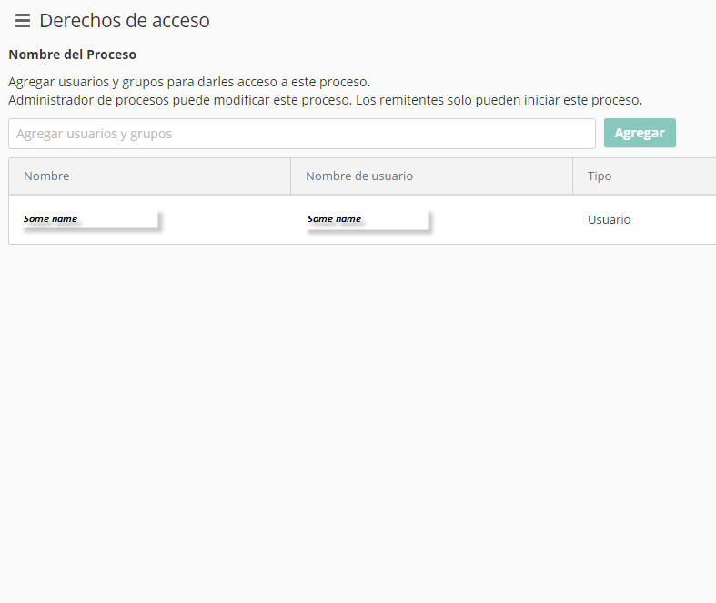The height and width of the screenshot is (603, 716).
Task: Click Some name under Nombre de usuario
Action: click(x=334, y=218)
